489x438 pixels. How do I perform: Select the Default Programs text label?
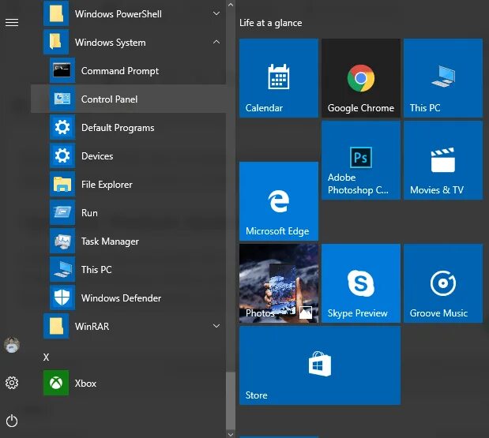118,128
